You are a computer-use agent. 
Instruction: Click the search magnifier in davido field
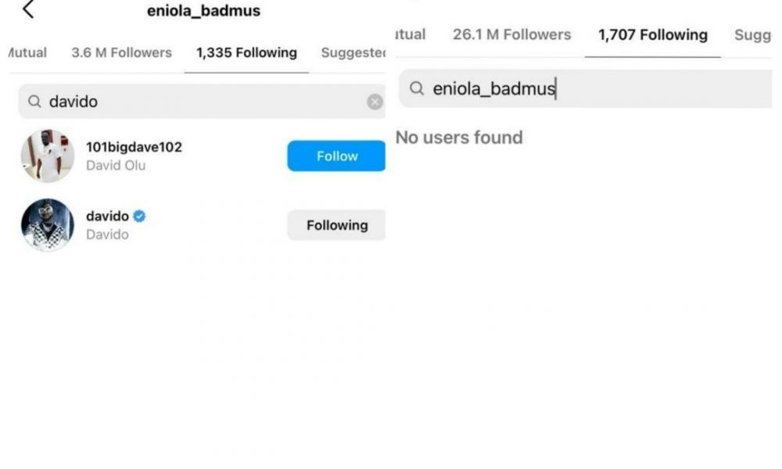pos(34,102)
